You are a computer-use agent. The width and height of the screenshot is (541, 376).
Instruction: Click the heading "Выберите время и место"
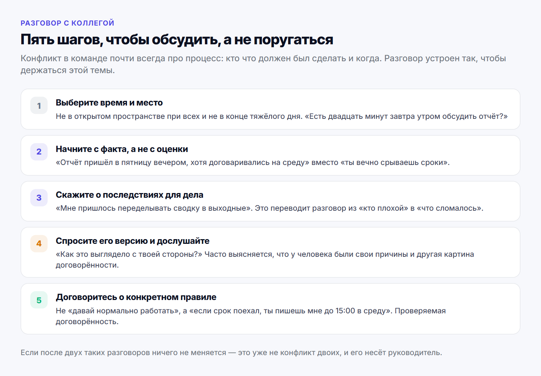pos(109,103)
